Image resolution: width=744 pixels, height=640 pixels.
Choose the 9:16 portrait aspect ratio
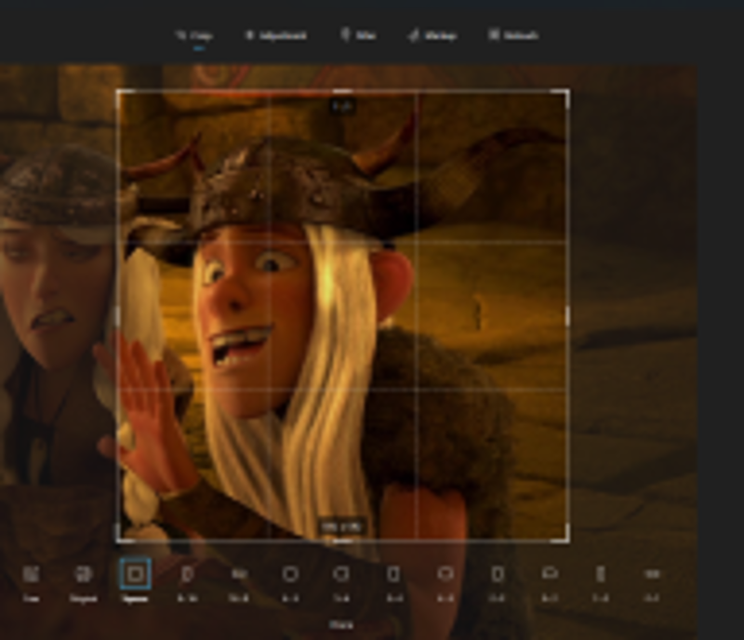coord(188,575)
